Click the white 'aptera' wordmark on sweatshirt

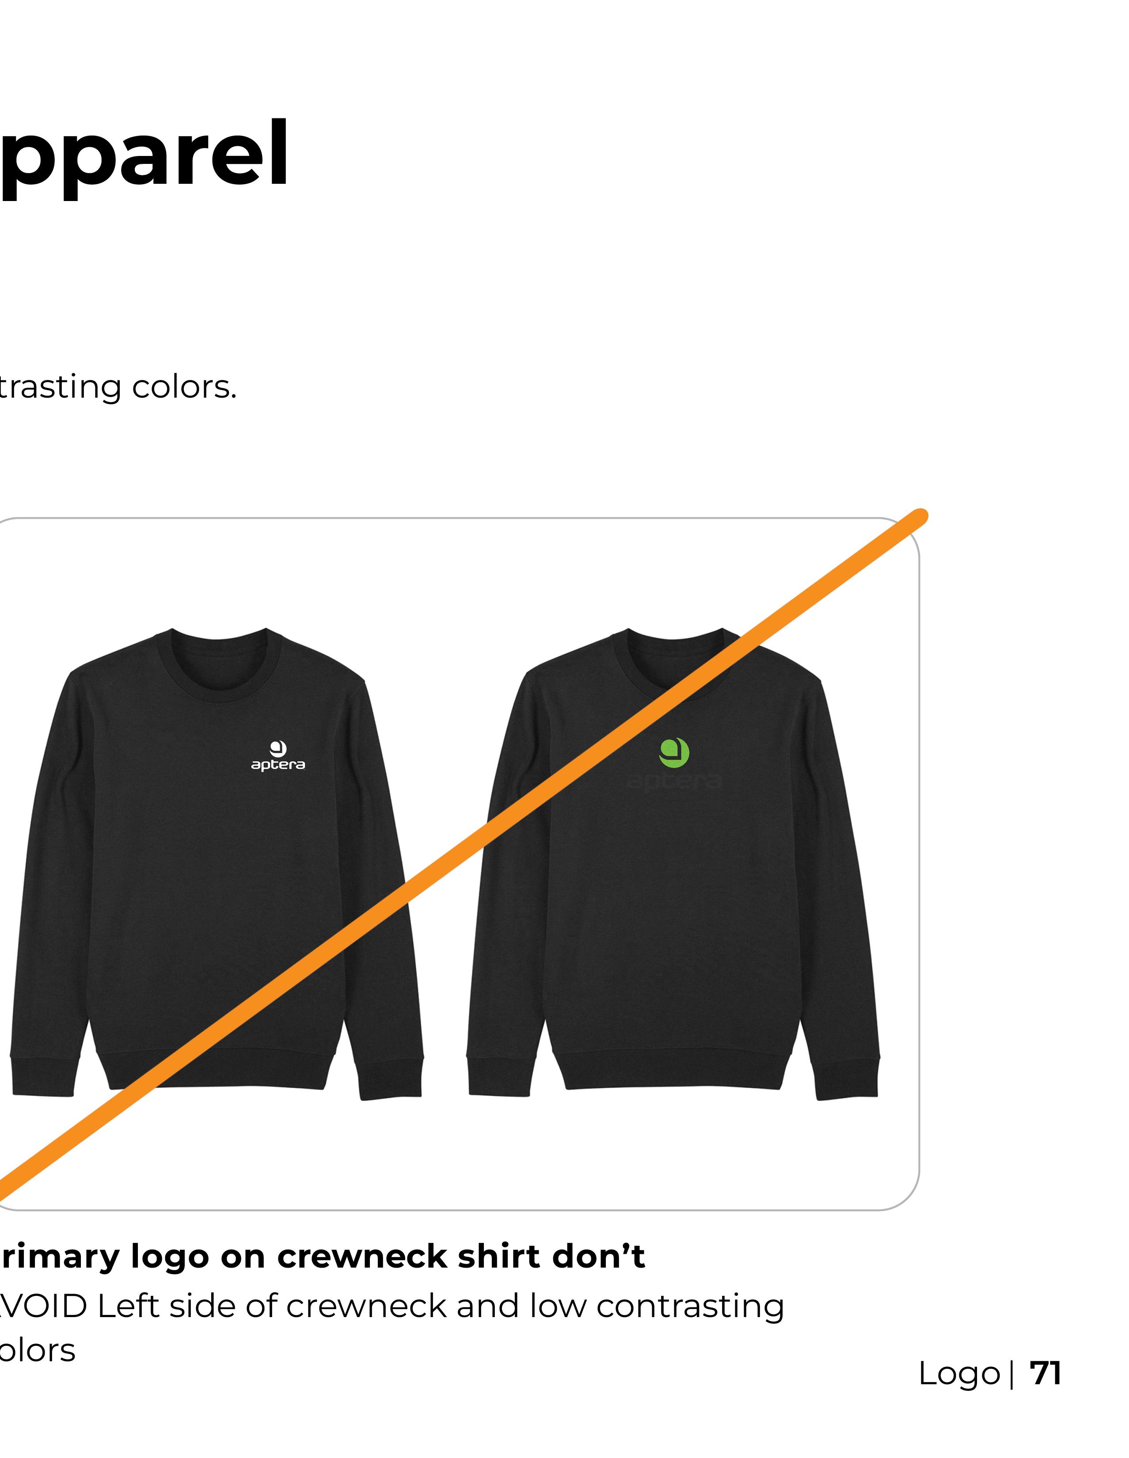278,765
